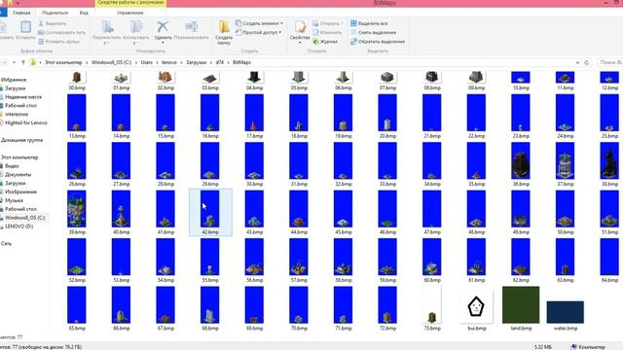Click the d74 breadcrumb segment
This screenshot has width=623, height=350.
point(220,62)
